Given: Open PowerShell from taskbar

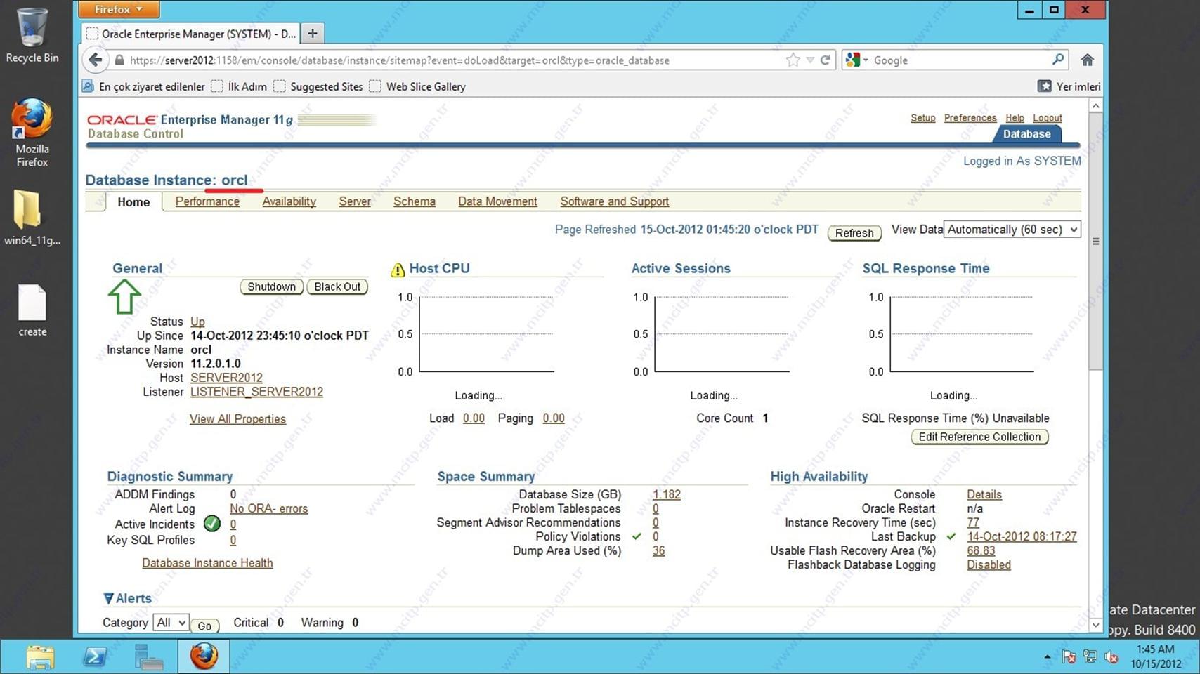Looking at the screenshot, I should tap(95, 657).
